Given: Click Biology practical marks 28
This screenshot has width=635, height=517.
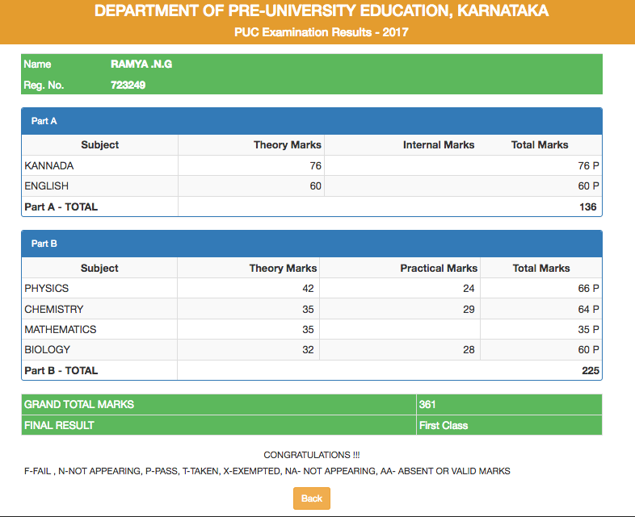Looking at the screenshot, I should point(469,350).
